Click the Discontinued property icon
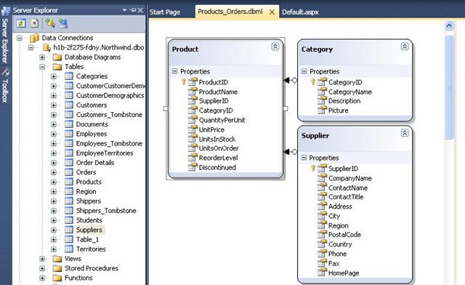This screenshot has height=285, width=465. pos(193,167)
